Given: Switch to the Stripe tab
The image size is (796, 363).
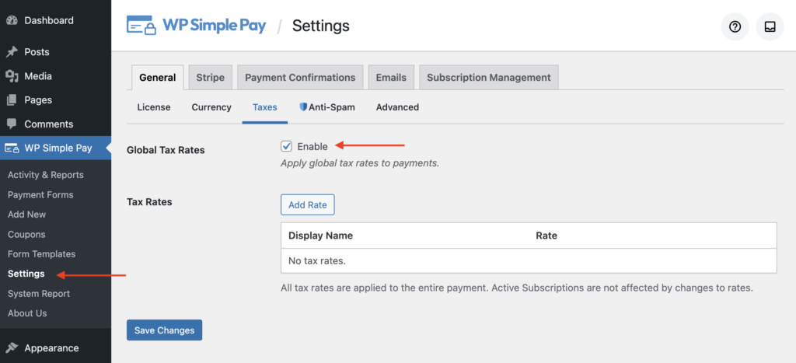Looking at the screenshot, I should point(210,78).
